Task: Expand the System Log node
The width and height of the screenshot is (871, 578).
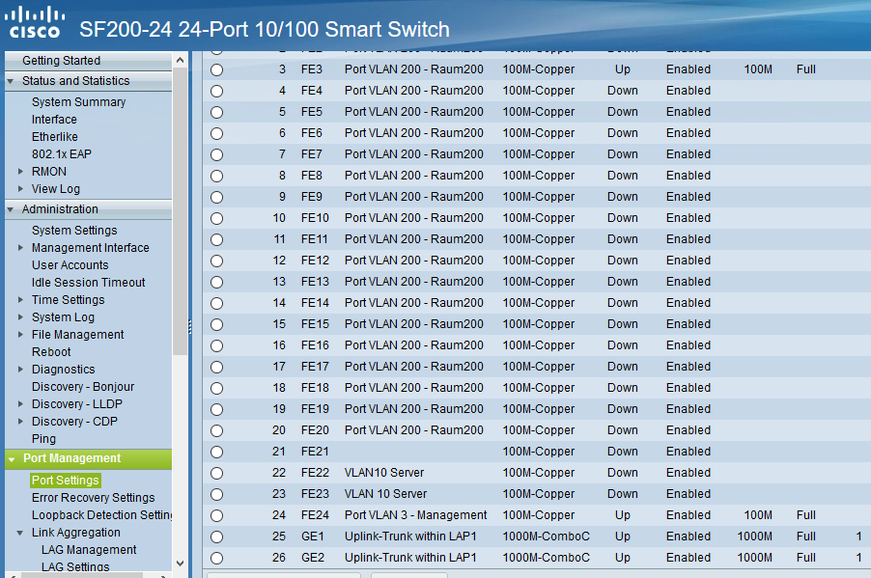Action: coord(20,317)
